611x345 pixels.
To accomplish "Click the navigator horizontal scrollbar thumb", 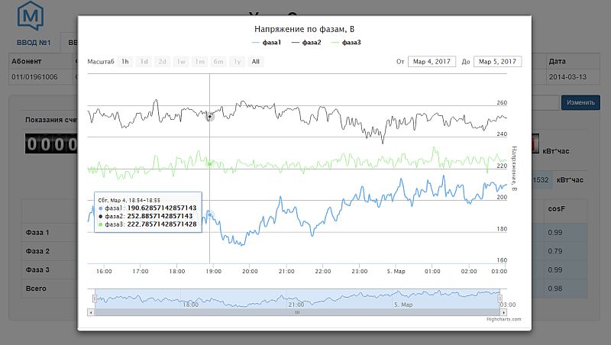I will [x=297, y=312].
